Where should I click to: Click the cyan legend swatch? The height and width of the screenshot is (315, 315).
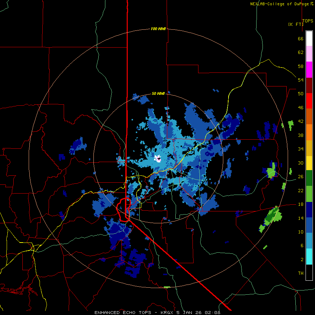tap(309, 257)
